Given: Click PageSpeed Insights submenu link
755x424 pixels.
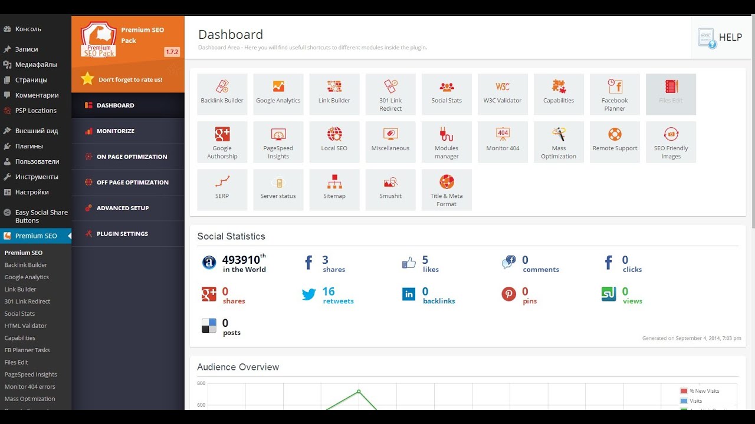Looking at the screenshot, I should [31, 375].
